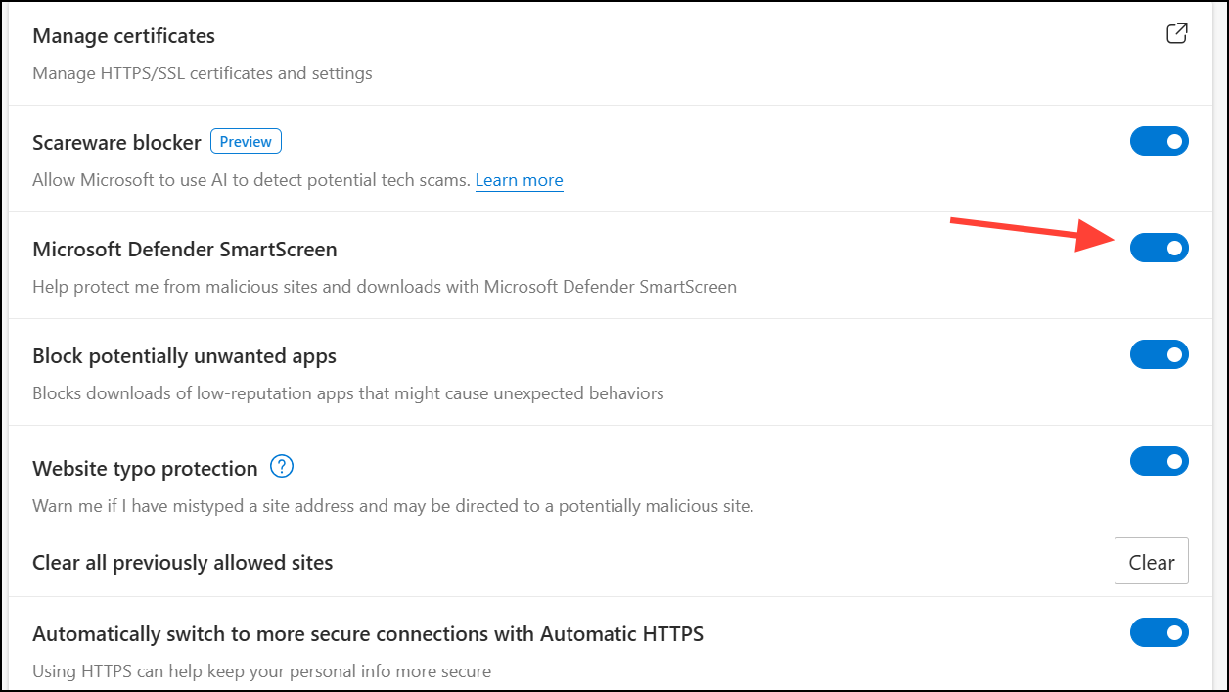
Task: Click the Manage HTTPS/SSL certificates description
Action: (x=202, y=73)
